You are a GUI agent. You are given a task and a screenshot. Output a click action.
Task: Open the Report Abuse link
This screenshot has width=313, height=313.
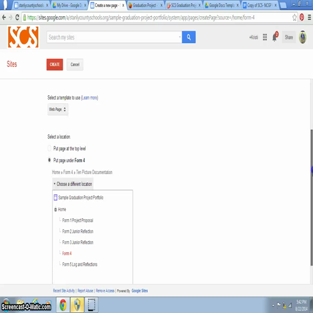85,290
